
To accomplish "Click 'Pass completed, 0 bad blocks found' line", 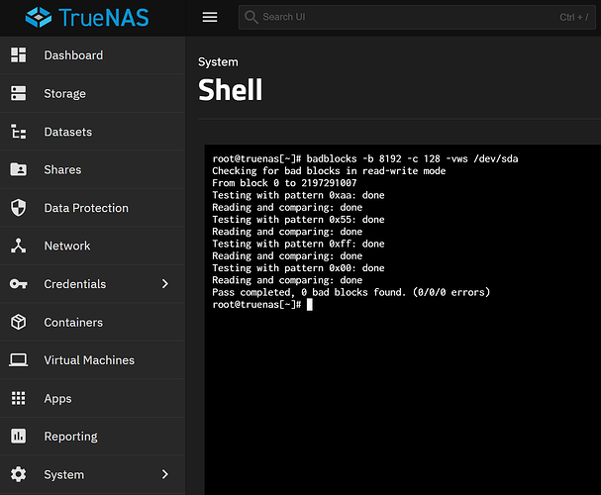I will click(351, 292).
